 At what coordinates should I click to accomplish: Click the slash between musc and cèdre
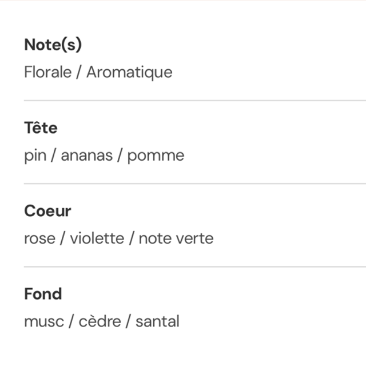coord(70,321)
